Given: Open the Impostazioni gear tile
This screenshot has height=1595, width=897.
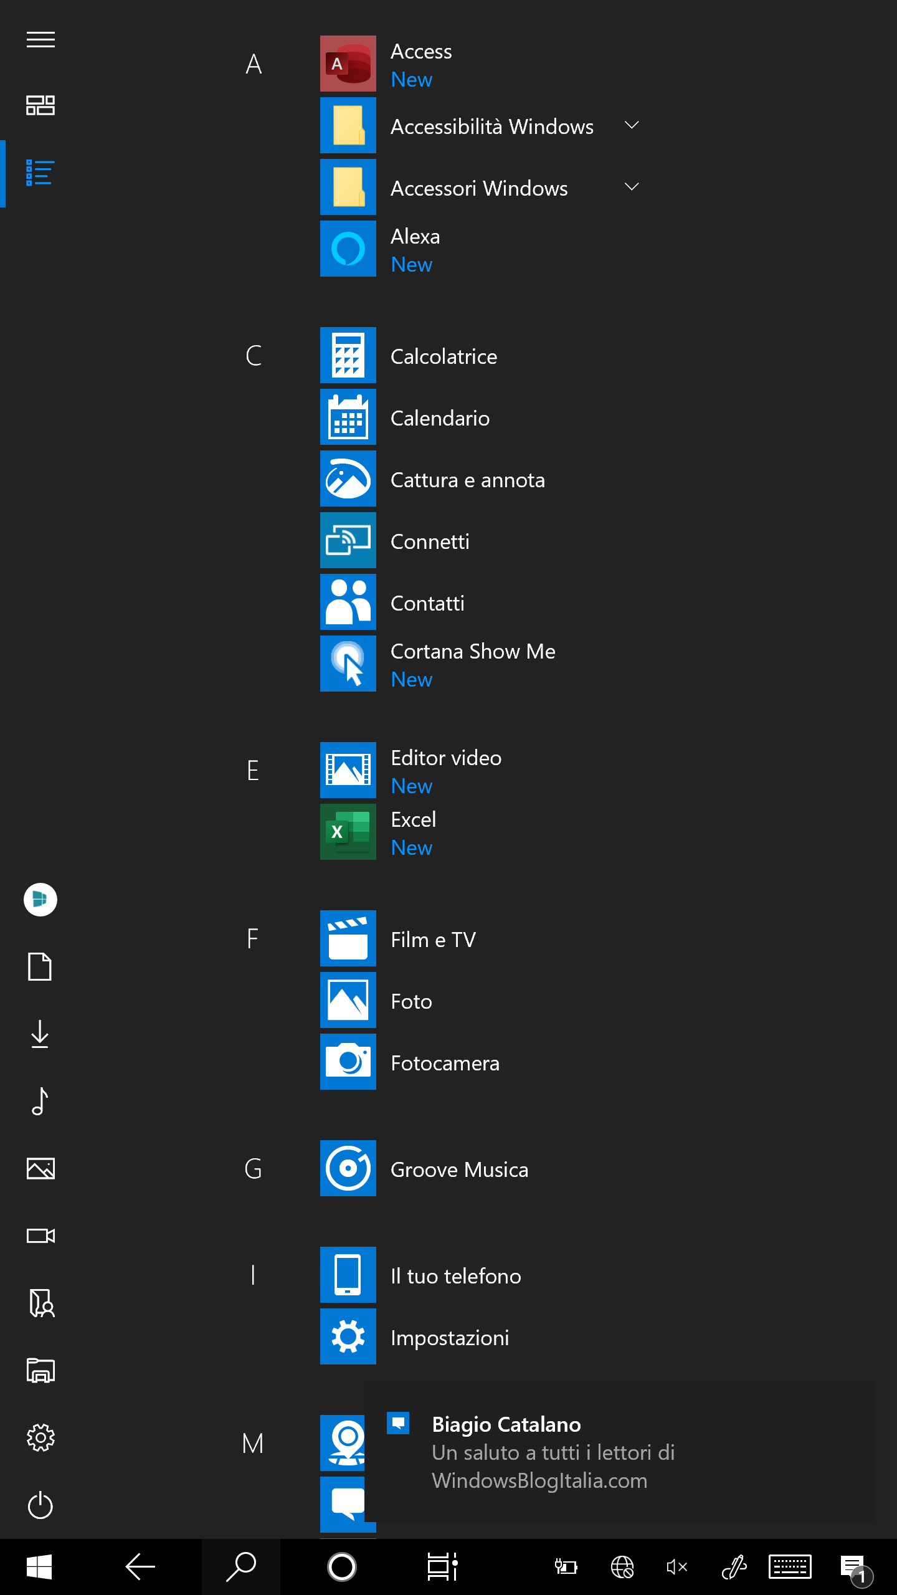Looking at the screenshot, I should point(348,1336).
